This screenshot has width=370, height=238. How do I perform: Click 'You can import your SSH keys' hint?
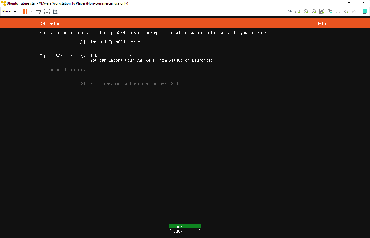click(x=153, y=60)
